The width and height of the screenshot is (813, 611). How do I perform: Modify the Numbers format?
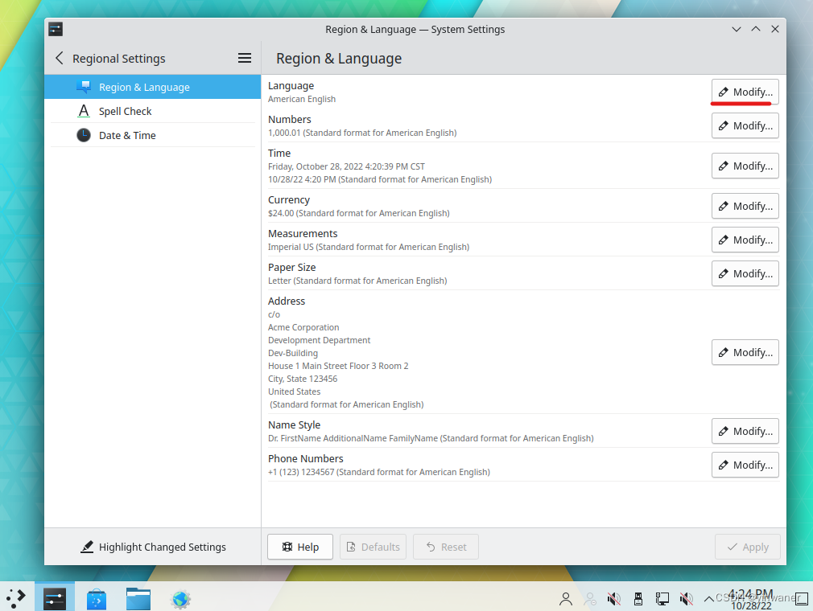(x=745, y=125)
